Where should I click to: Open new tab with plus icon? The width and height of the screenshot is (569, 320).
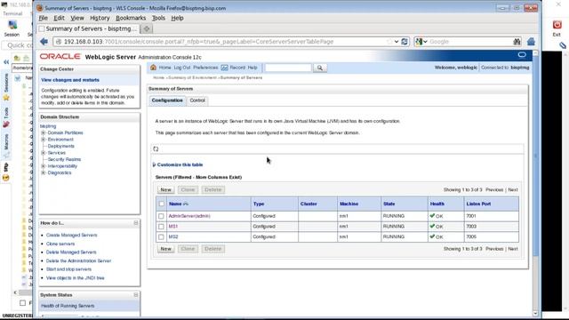click(147, 28)
